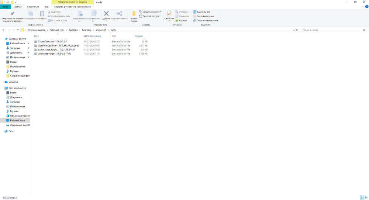Image resolution: width=369 pixels, height=200 pixels.
Task: Click the Переместить в icon
Action: point(80,14)
